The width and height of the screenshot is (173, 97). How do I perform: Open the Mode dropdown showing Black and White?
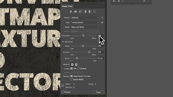tap(85, 27)
